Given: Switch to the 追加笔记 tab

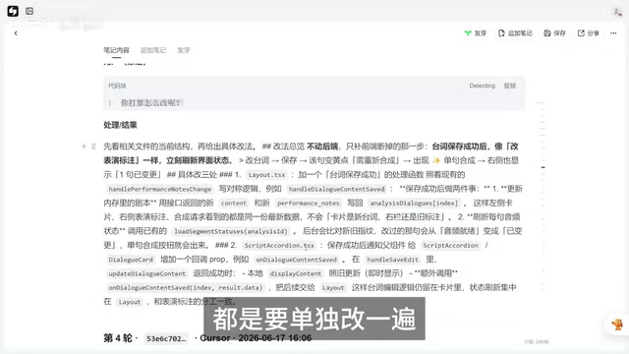Looking at the screenshot, I should tap(153, 50).
